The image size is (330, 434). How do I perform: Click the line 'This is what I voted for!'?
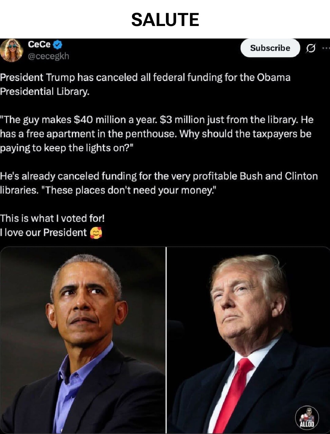[x=52, y=219]
